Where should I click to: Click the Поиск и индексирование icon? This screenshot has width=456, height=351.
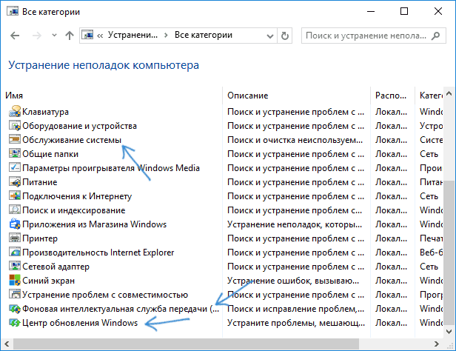coord(15,210)
